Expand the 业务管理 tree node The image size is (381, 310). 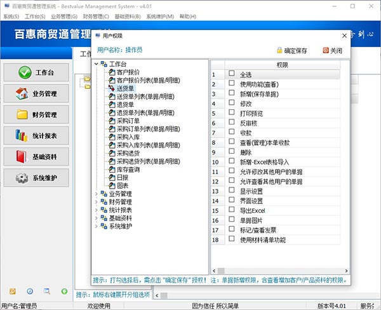(x=97, y=194)
